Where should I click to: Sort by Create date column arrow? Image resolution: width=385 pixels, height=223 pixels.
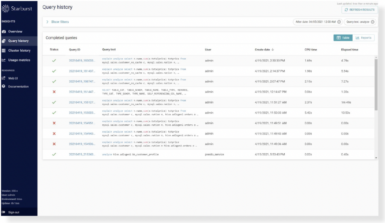[x=273, y=50]
